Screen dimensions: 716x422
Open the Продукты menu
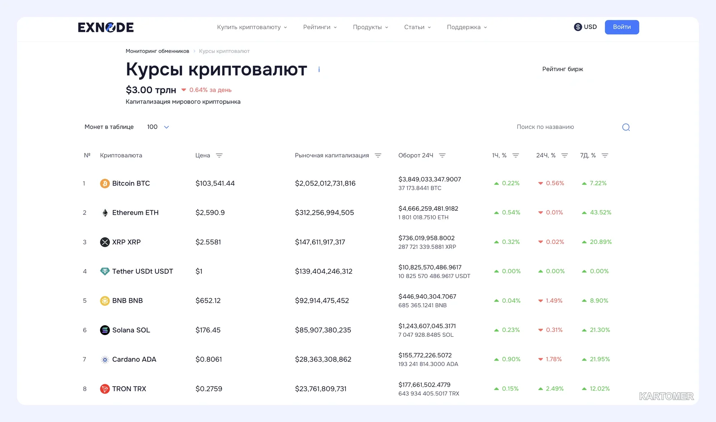[371, 27]
